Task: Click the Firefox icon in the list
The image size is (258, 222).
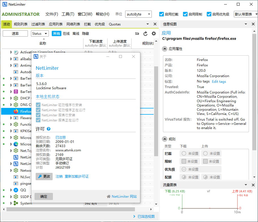Action: 16,111
